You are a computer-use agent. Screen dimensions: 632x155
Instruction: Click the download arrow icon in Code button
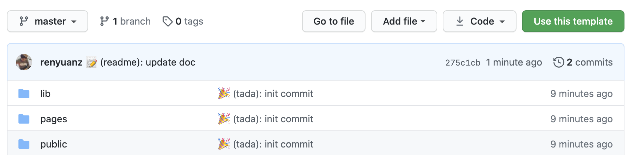click(460, 21)
